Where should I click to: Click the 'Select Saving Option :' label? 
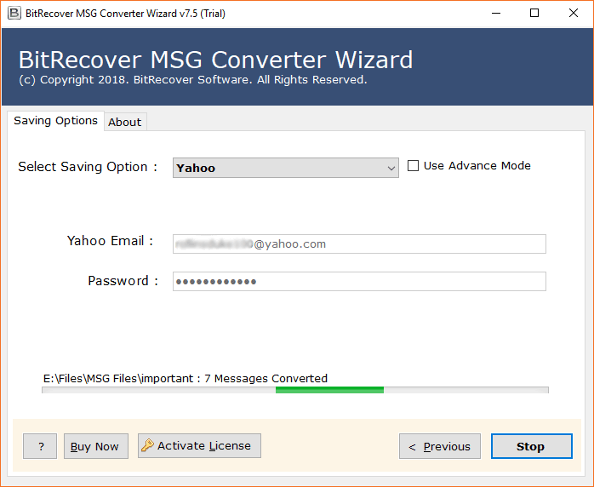pos(88,167)
